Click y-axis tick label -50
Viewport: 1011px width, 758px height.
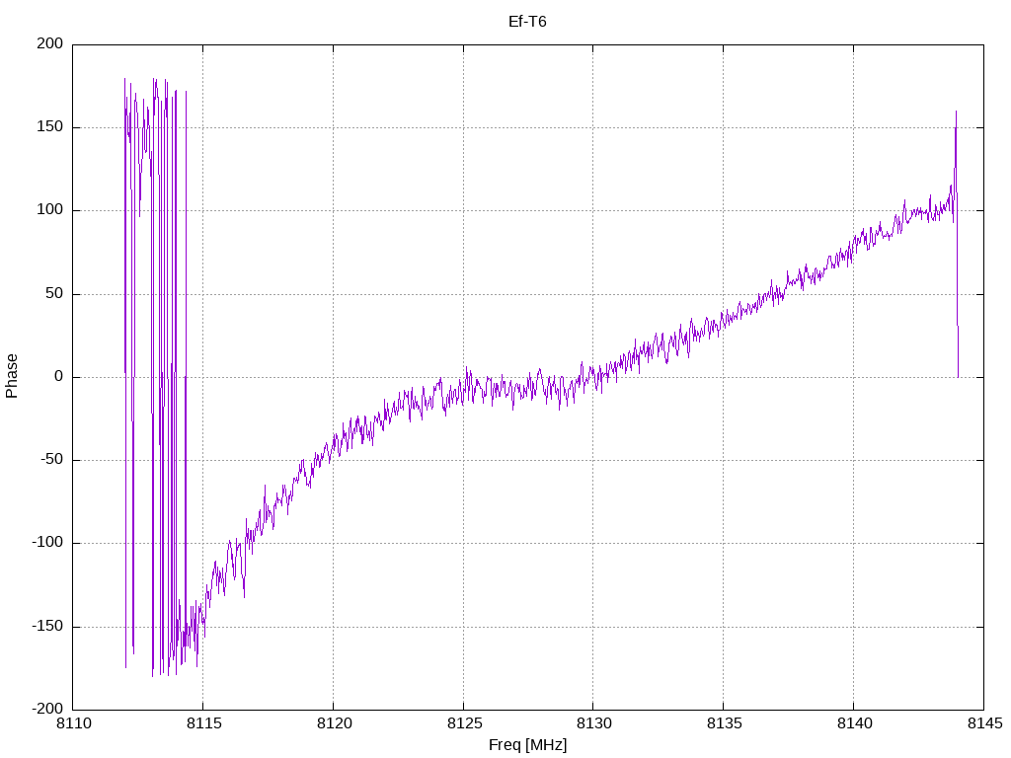point(52,460)
